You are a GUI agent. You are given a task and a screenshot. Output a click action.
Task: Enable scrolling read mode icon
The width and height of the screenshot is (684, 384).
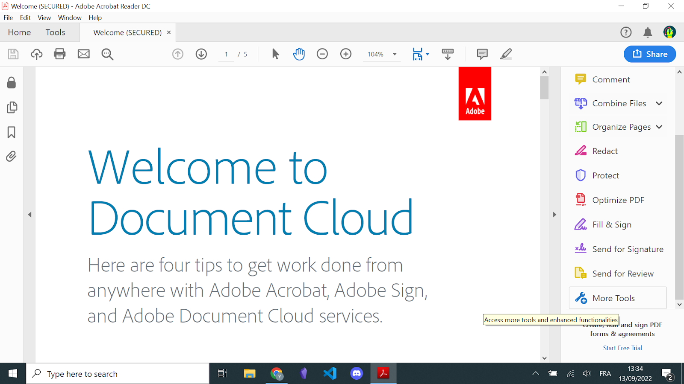click(x=448, y=54)
